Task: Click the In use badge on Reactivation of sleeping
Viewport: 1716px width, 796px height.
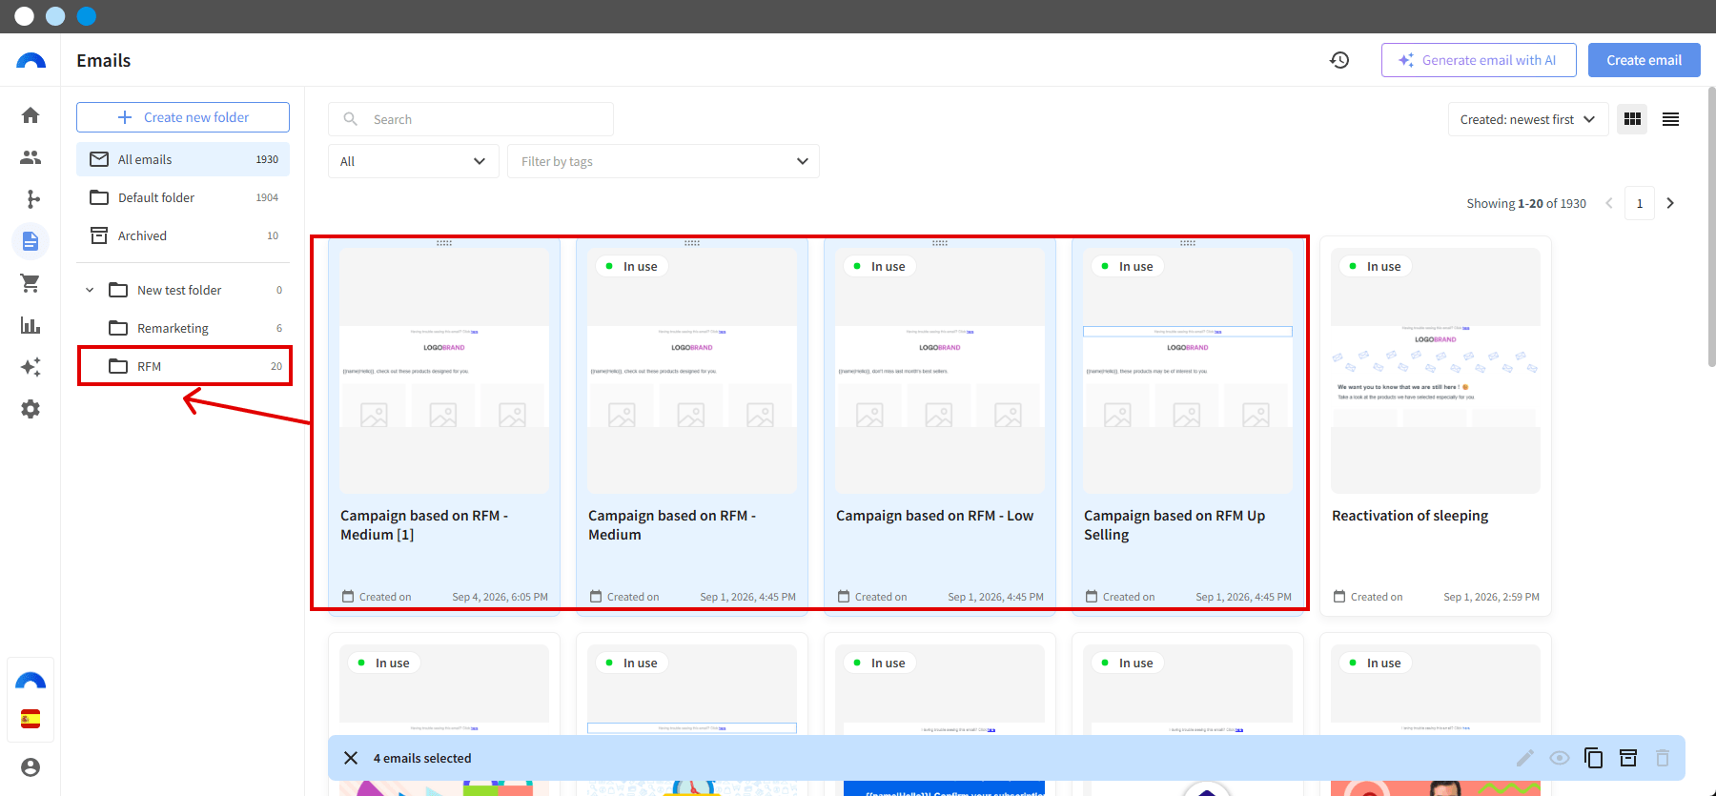Action: [1377, 267]
